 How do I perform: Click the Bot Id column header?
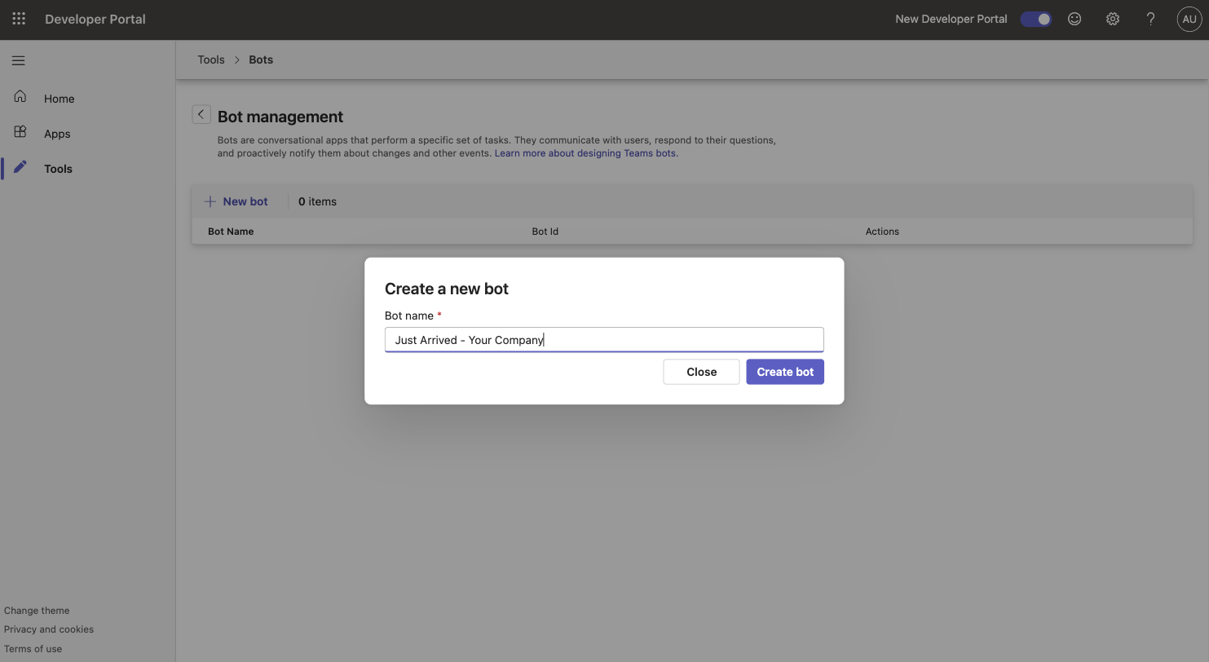pyautogui.click(x=545, y=232)
